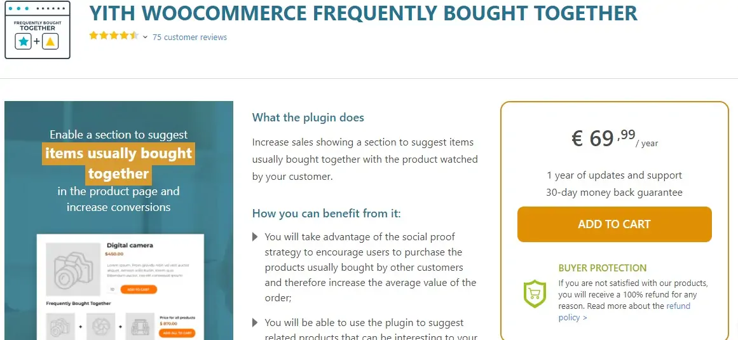Click the green buyer protection shield icon
The image size is (738, 340).
click(535, 293)
